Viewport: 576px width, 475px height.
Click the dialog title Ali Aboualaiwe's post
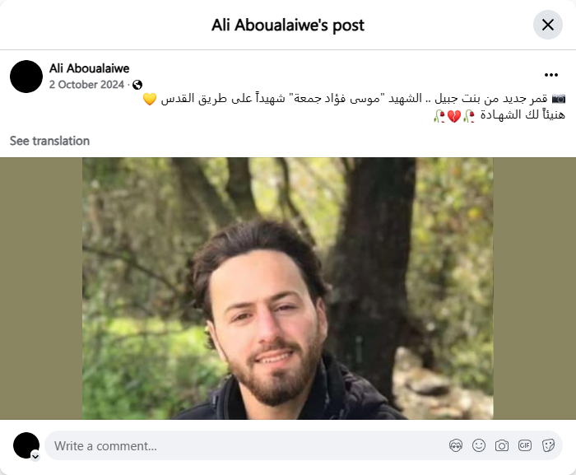[288, 26]
